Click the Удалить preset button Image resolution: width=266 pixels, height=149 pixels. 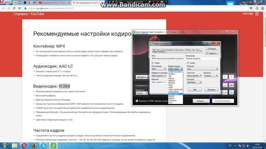[212, 53]
